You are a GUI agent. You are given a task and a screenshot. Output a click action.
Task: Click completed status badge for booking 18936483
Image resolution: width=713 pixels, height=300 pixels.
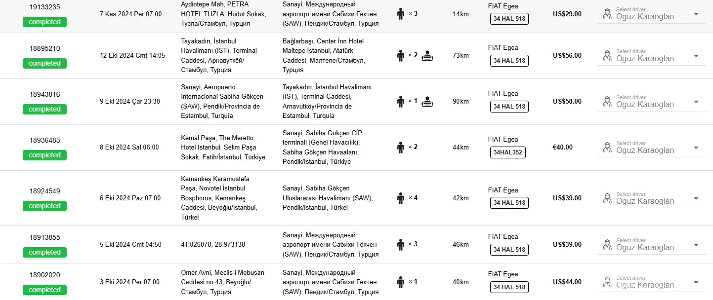pyautogui.click(x=44, y=155)
